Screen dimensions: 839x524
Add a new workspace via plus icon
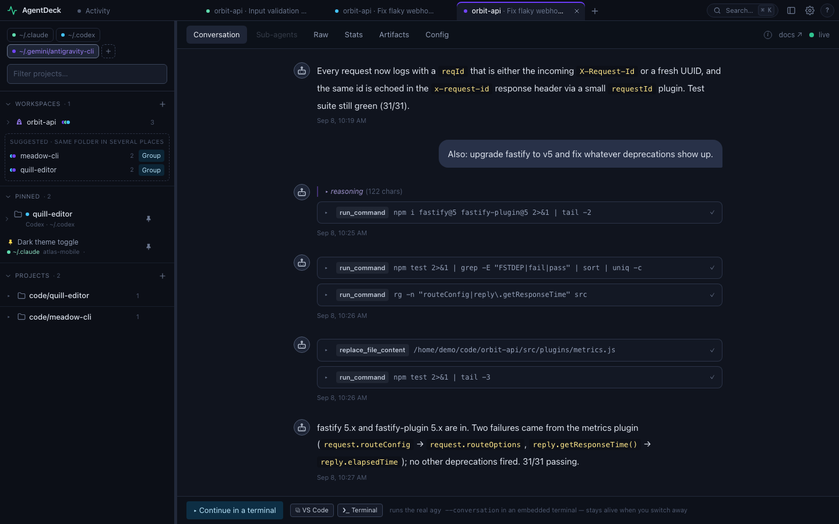163,104
